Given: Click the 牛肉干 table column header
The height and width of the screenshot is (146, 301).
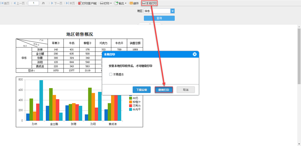Looking at the screenshot, I should [x=119, y=43].
